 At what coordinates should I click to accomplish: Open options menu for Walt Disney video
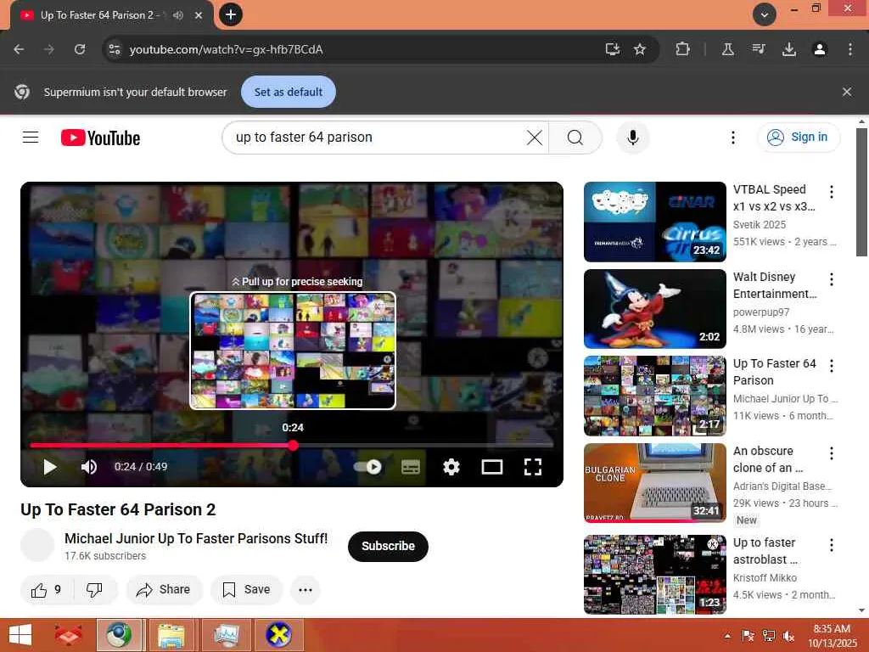tap(832, 278)
